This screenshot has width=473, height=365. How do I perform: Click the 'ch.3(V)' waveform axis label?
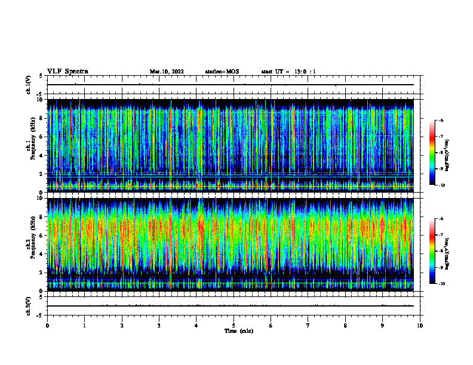pos(28,306)
